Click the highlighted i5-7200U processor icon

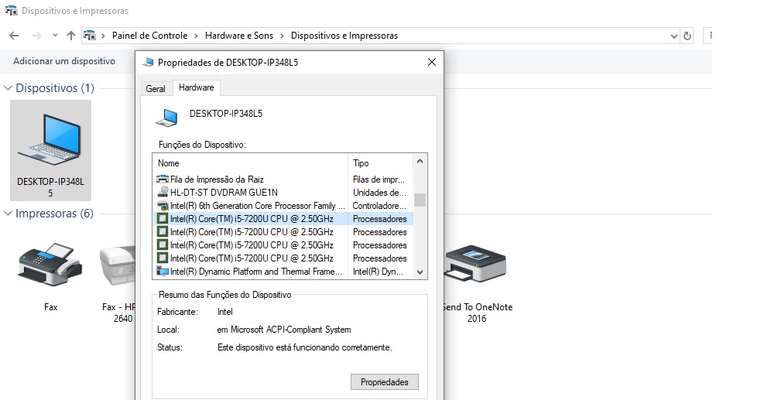(163, 219)
